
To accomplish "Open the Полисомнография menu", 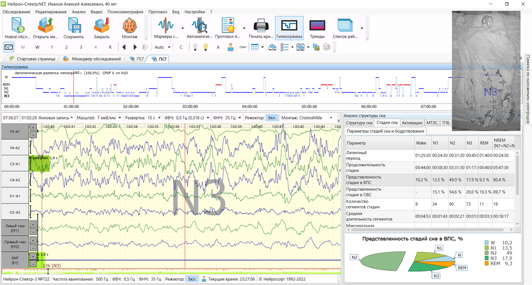I will pyautogui.click(x=125, y=12).
